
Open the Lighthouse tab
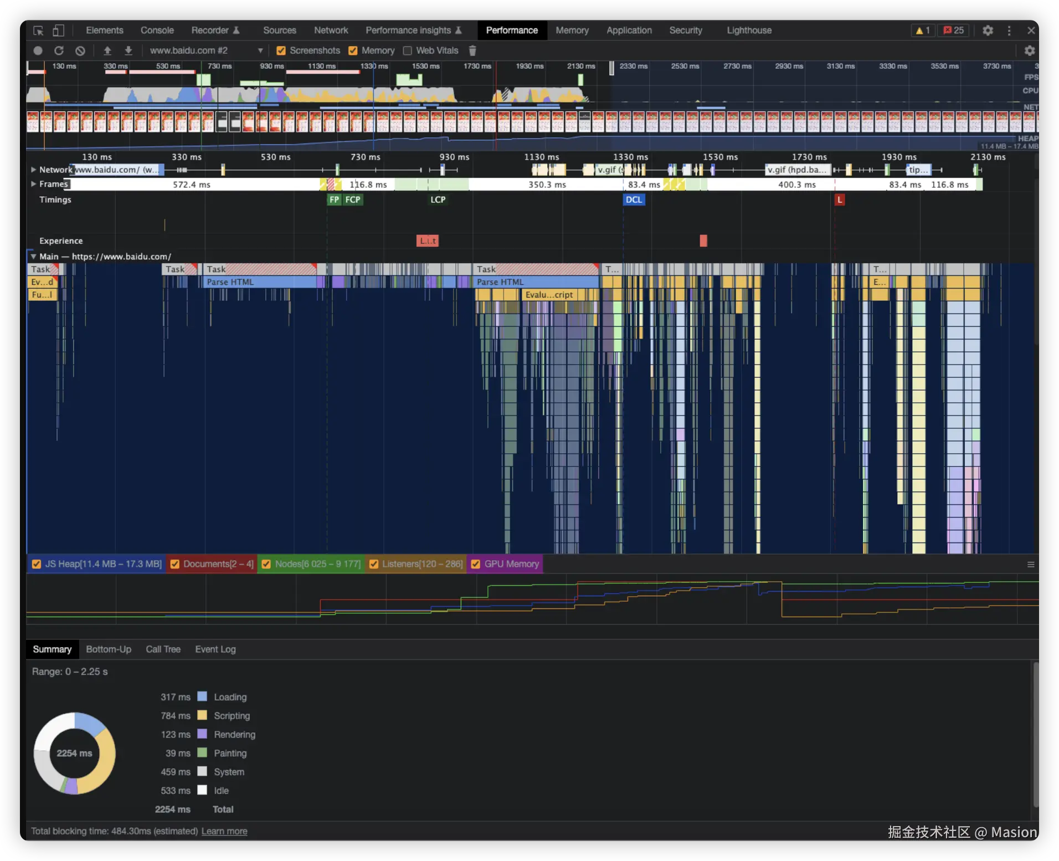(x=749, y=30)
